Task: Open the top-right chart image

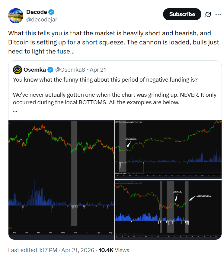Action: click(168, 149)
